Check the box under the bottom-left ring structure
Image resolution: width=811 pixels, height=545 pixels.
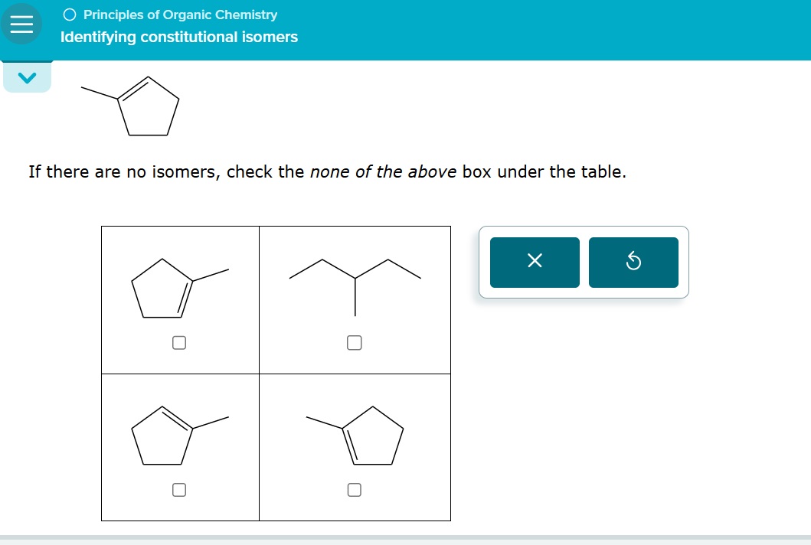tap(178, 489)
